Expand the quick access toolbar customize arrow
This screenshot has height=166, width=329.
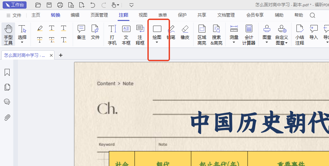pyautogui.click(x=131, y=5)
